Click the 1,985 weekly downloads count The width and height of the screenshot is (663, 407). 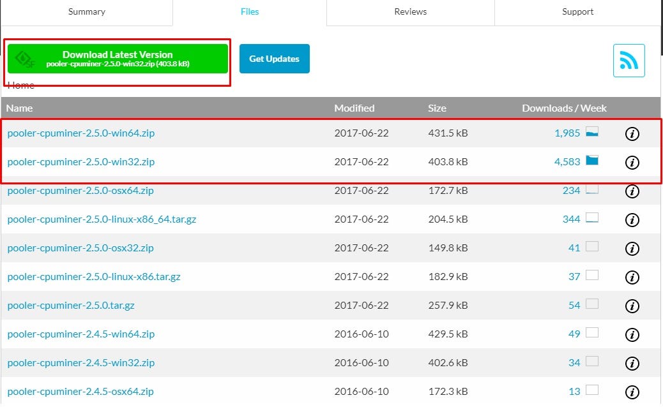pos(567,133)
